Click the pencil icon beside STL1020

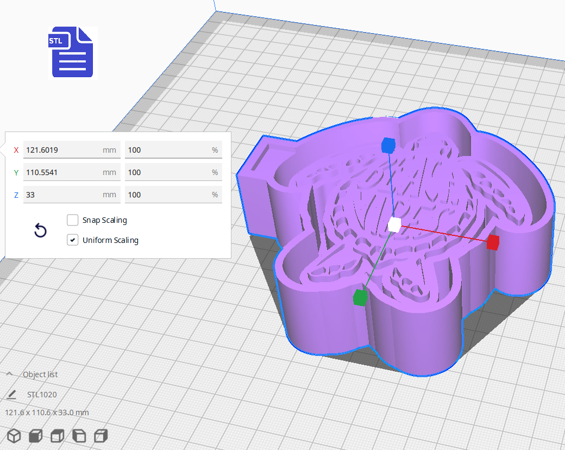12,395
